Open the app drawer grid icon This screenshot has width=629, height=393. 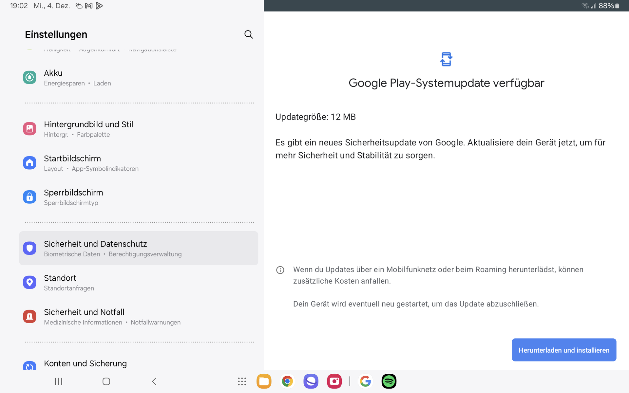tap(242, 381)
